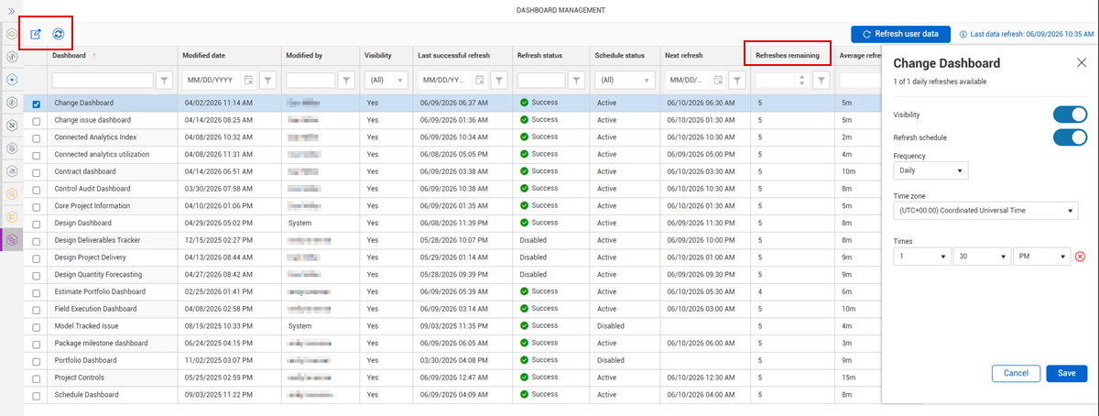Open the Dashboard column filter funnel icon
Viewport: 1099px width, 416px height.
tap(162, 81)
